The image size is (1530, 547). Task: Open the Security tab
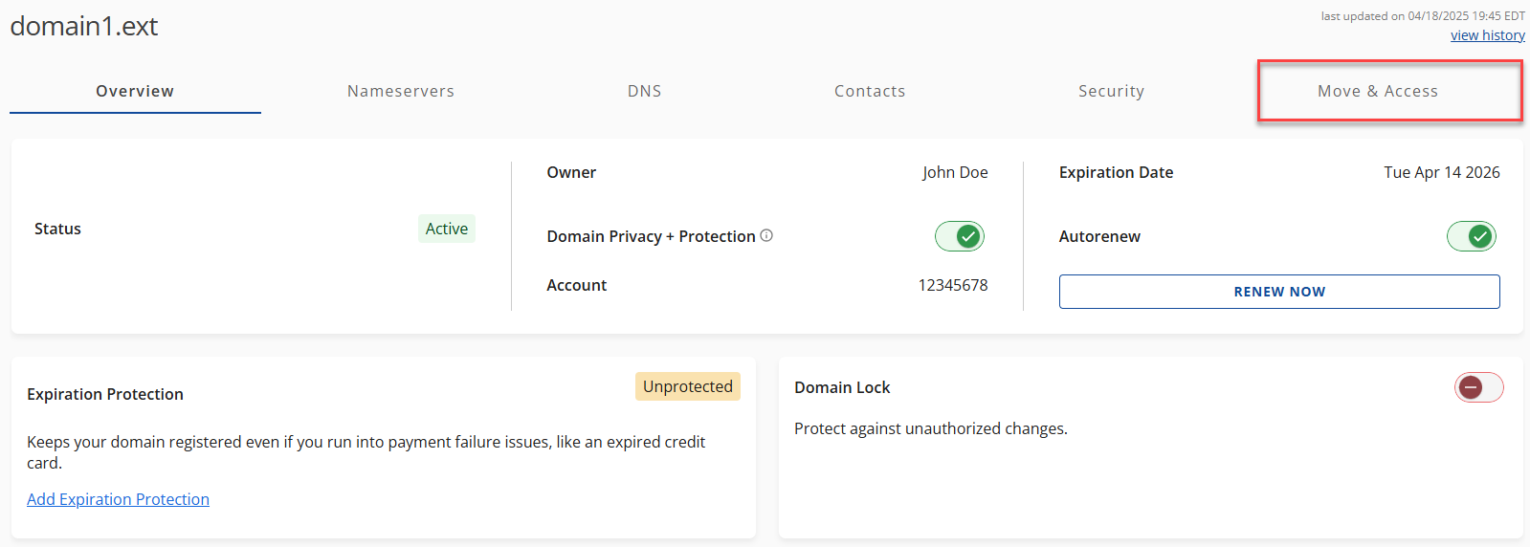(1111, 91)
